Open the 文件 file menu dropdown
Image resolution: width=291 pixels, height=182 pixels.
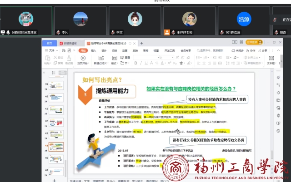[52, 50]
